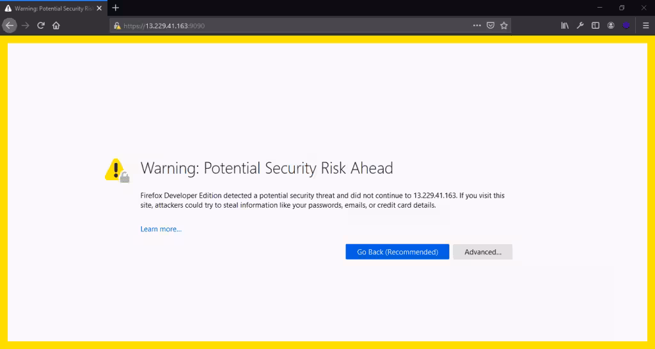The width and height of the screenshot is (655, 349).
Task: Click Go Back (Recommended) button
Action: tap(397, 252)
